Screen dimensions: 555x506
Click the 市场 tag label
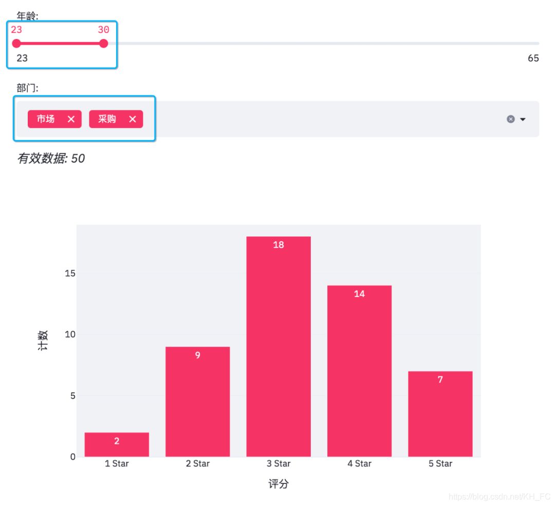pyautogui.click(x=46, y=119)
